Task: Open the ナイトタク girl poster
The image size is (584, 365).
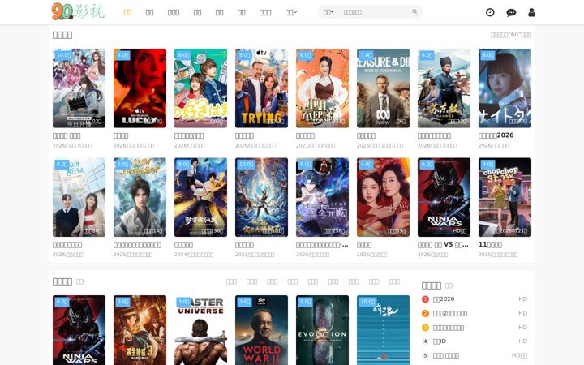Action: point(505,88)
